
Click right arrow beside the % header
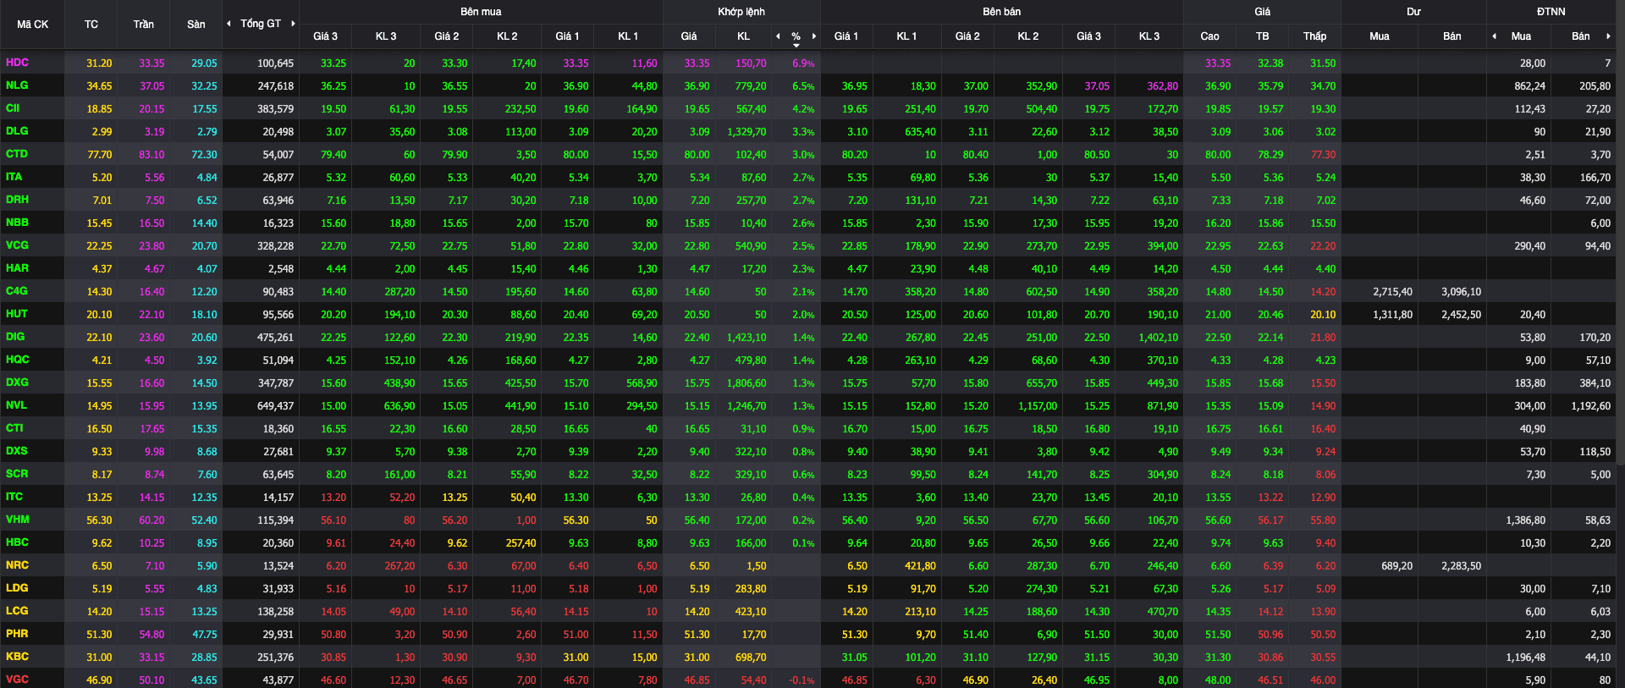tap(814, 36)
